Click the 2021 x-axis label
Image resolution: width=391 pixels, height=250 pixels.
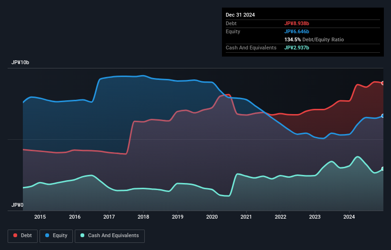[246, 217]
